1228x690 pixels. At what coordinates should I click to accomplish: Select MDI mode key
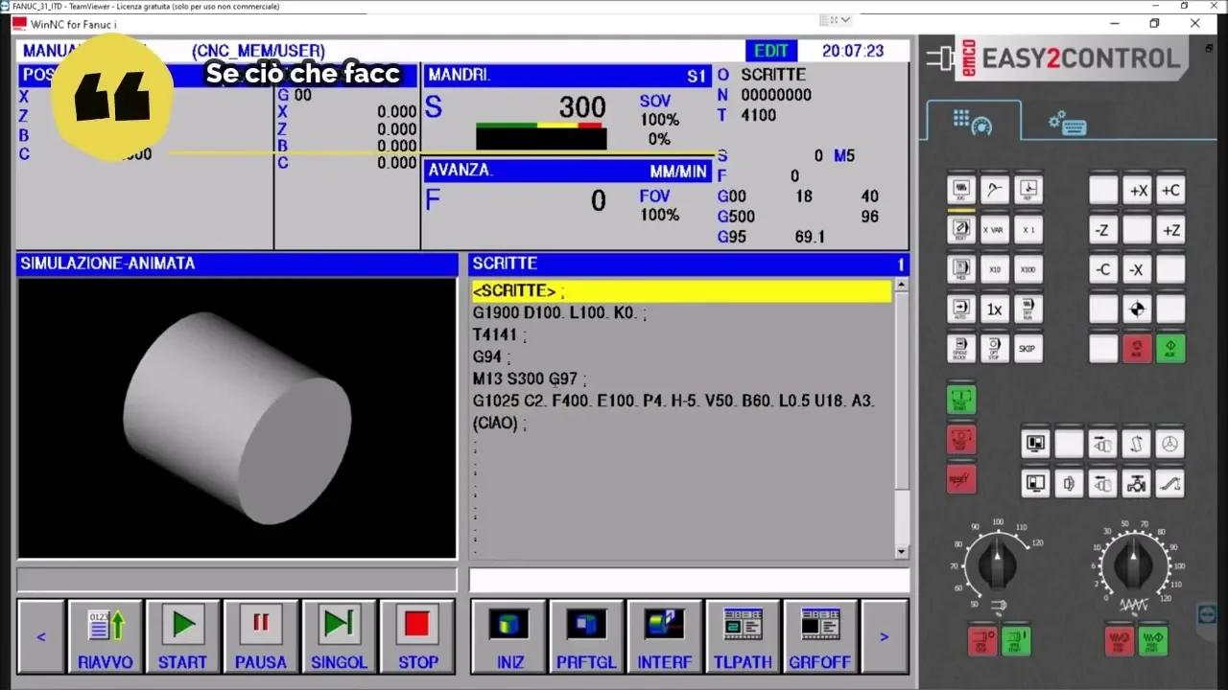(x=960, y=269)
